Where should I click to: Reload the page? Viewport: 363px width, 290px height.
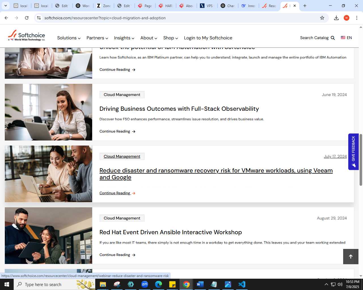tap(27, 18)
